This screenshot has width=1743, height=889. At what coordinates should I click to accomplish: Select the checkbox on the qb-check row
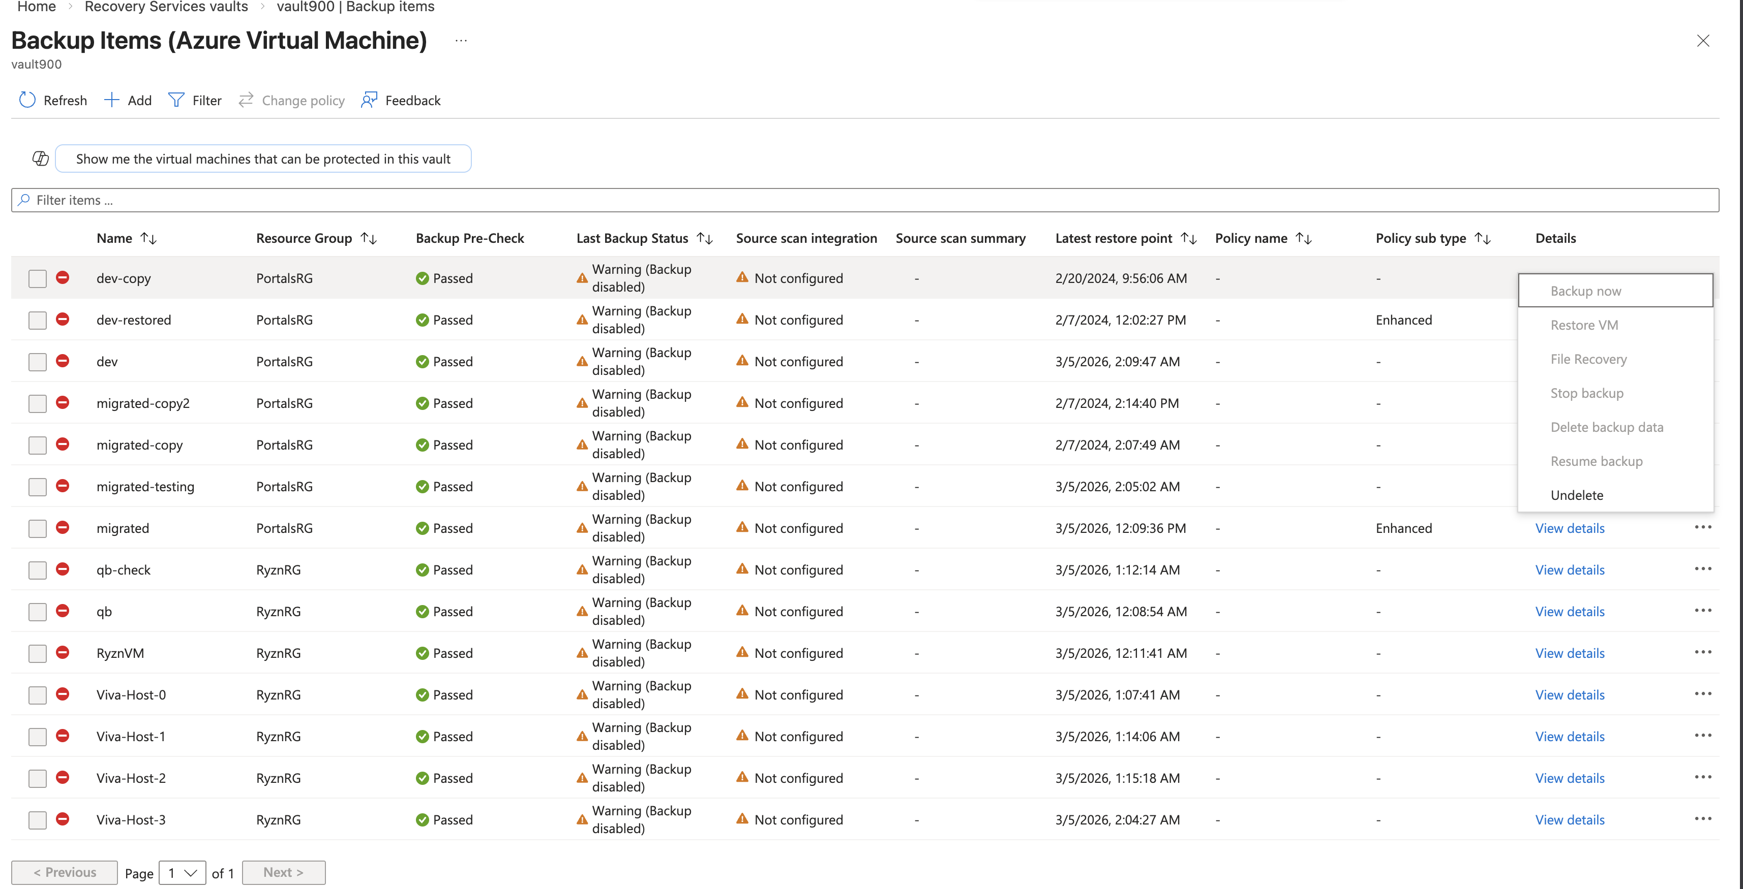point(37,570)
